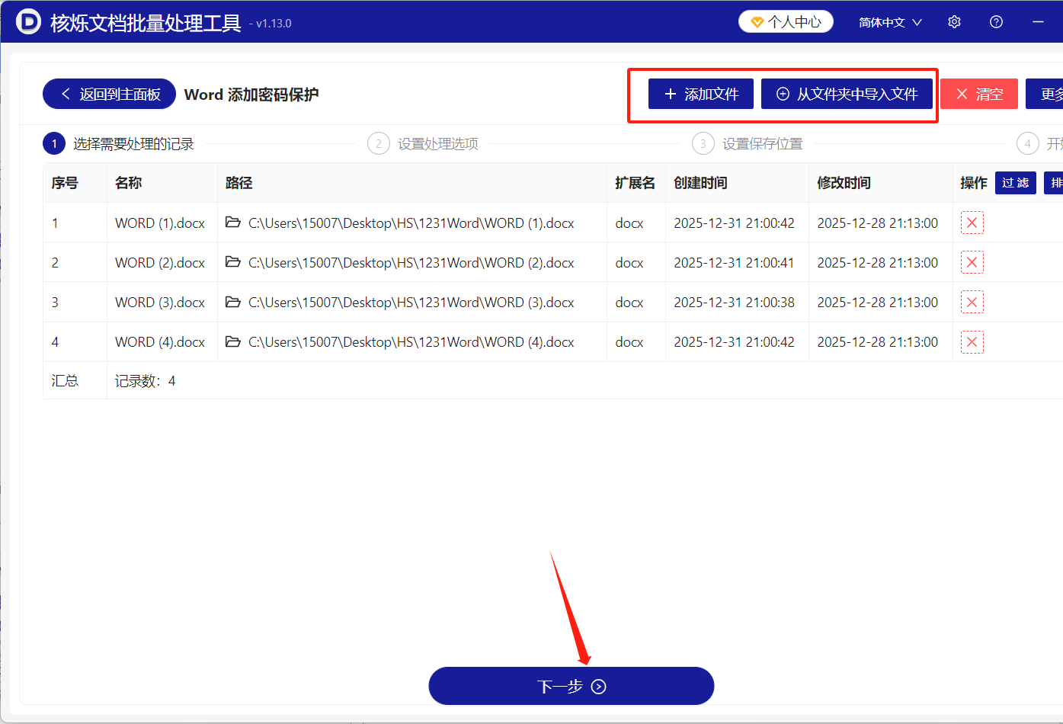Click the folder icon beside WORD (3).docx path
This screenshot has height=724, width=1063.
tap(233, 302)
